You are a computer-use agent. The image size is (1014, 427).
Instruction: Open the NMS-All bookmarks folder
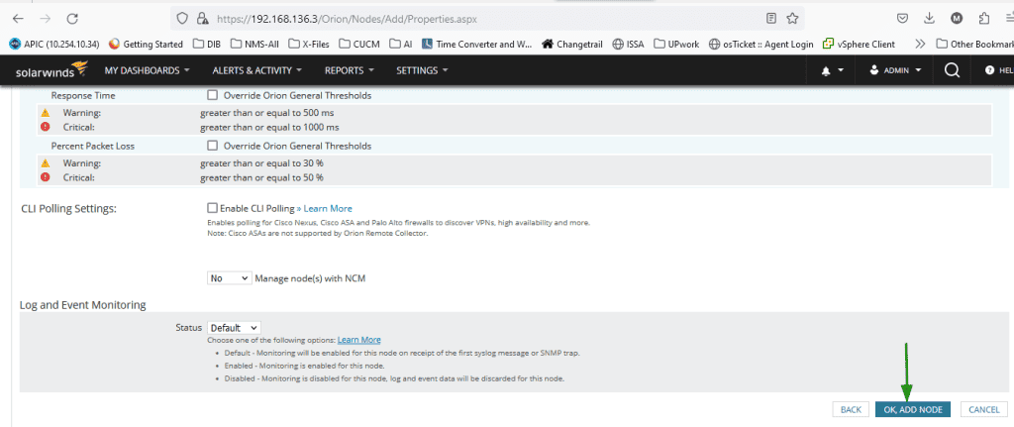pos(254,44)
